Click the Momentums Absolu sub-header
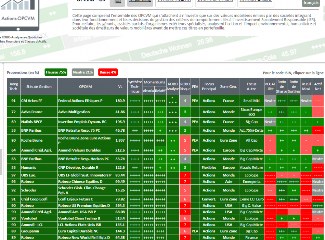The width and height of the screenshot is (325, 240). point(148,91)
